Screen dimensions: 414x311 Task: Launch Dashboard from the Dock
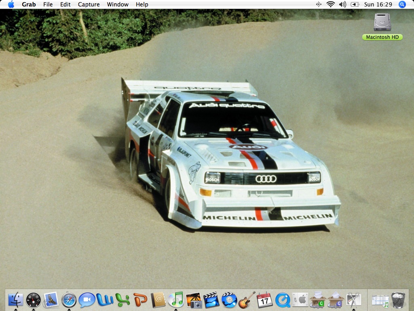pyautogui.click(x=33, y=300)
